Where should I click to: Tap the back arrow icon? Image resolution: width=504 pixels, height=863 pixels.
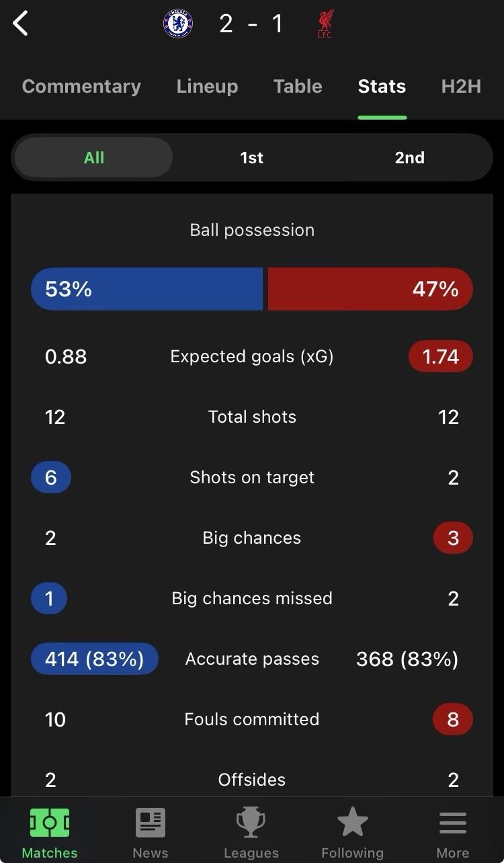[21, 24]
